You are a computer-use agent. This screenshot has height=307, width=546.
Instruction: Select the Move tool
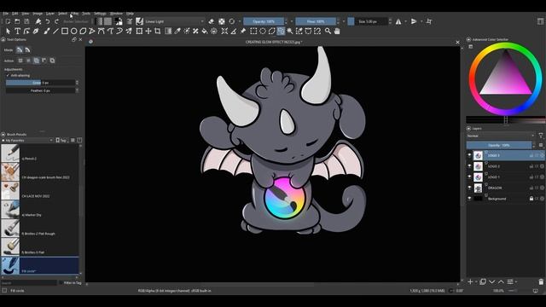click(x=148, y=32)
